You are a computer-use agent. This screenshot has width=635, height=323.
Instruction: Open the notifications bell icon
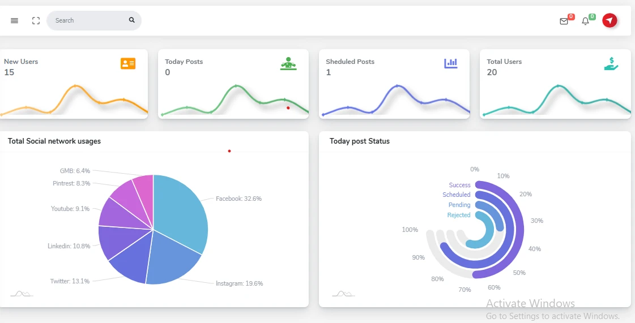point(586,21)
